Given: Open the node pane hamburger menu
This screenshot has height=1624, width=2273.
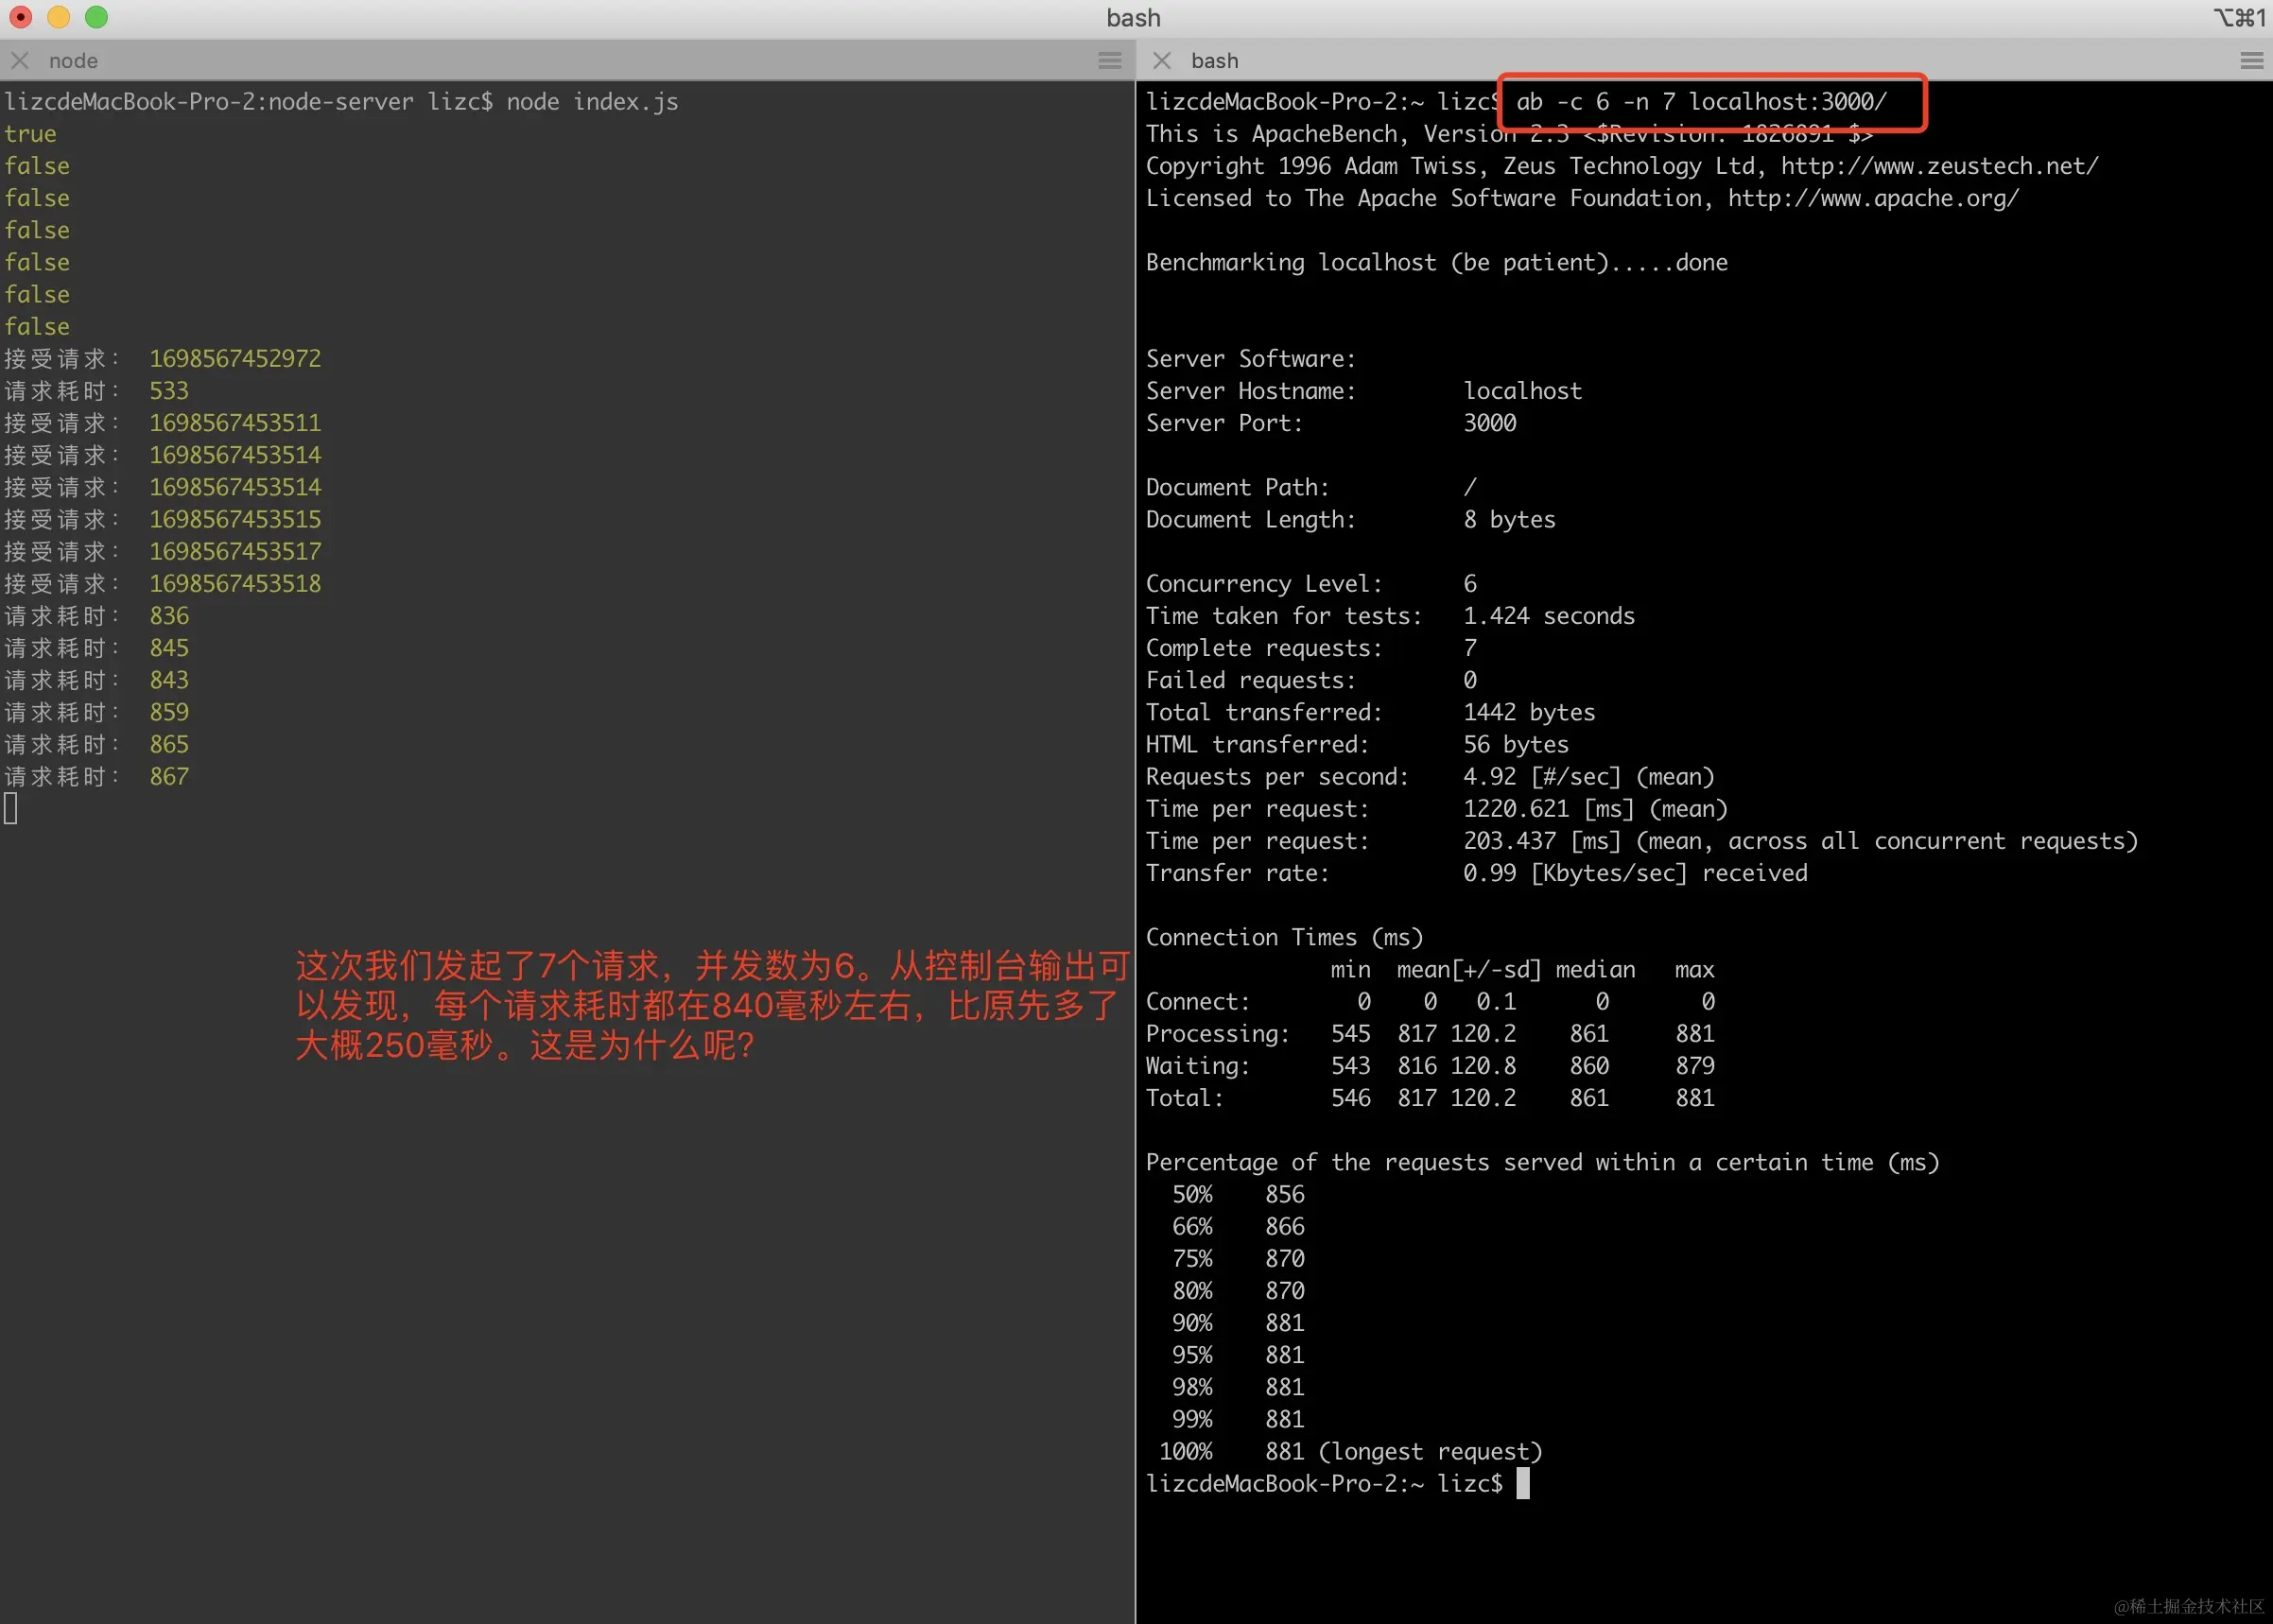Looking at the screenshot, I should coord(1108,60).
